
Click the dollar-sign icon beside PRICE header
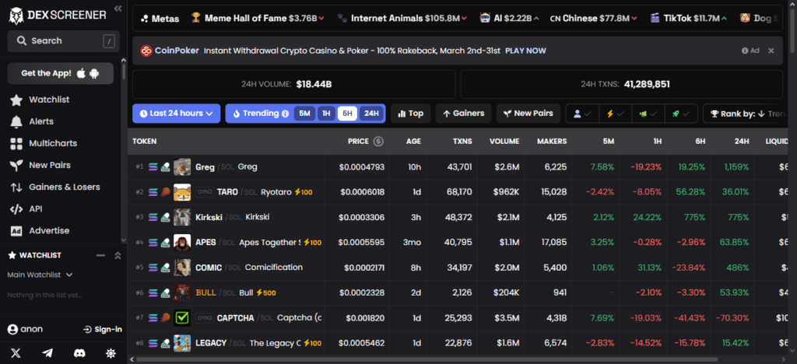tap(378, 141)
